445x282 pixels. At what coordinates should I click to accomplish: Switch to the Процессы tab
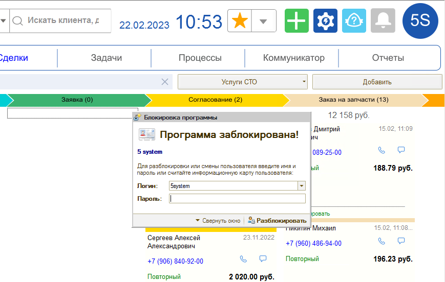tap(200, 58)
